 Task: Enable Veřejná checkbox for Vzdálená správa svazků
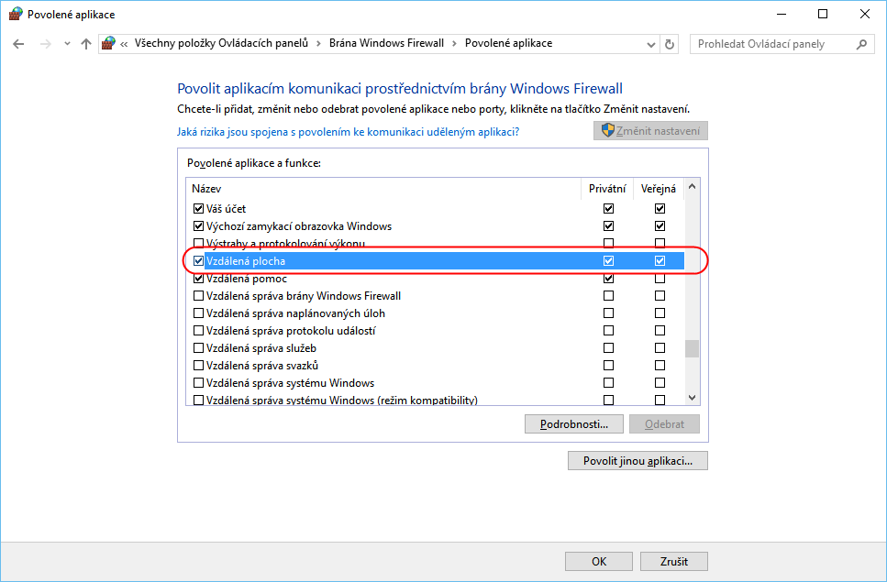(660, 366)
